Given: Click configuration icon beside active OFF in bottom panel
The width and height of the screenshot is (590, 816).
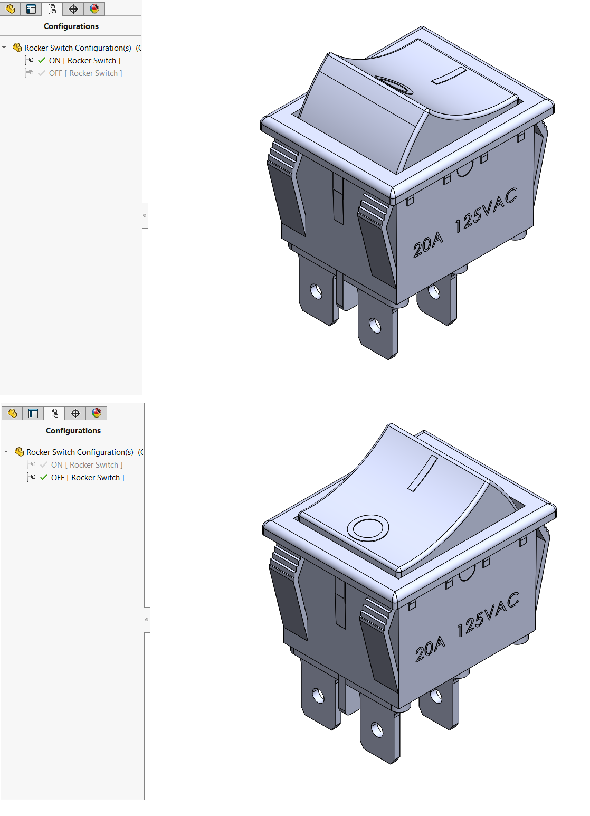Looking at the screenshot, I should (31, 477).
